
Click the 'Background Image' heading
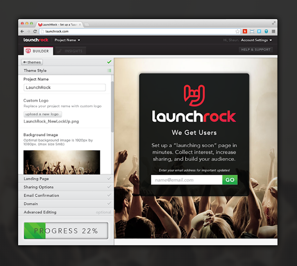point(40,135)
